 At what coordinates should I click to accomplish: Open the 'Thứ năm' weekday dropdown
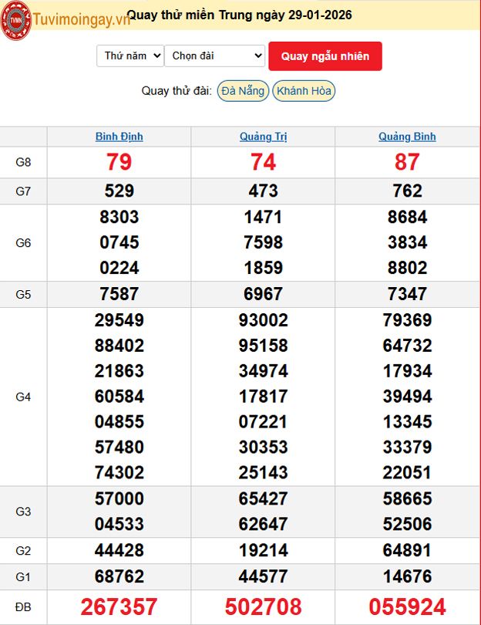point(129,56)
